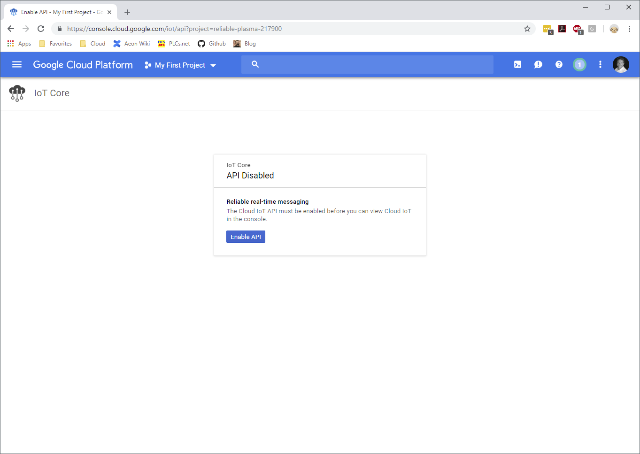Click the Google Cloud Platform logo text
The width and height of the screenshot is (640, 454).
coord(83,65)
